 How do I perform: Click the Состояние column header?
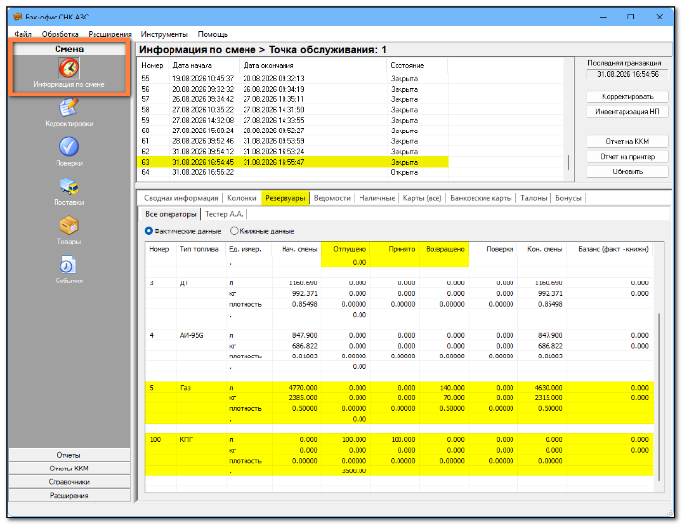tap(417, 65)
